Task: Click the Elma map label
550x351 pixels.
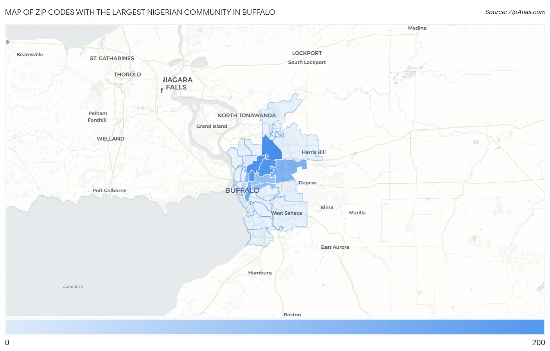Action: [327, 207]
